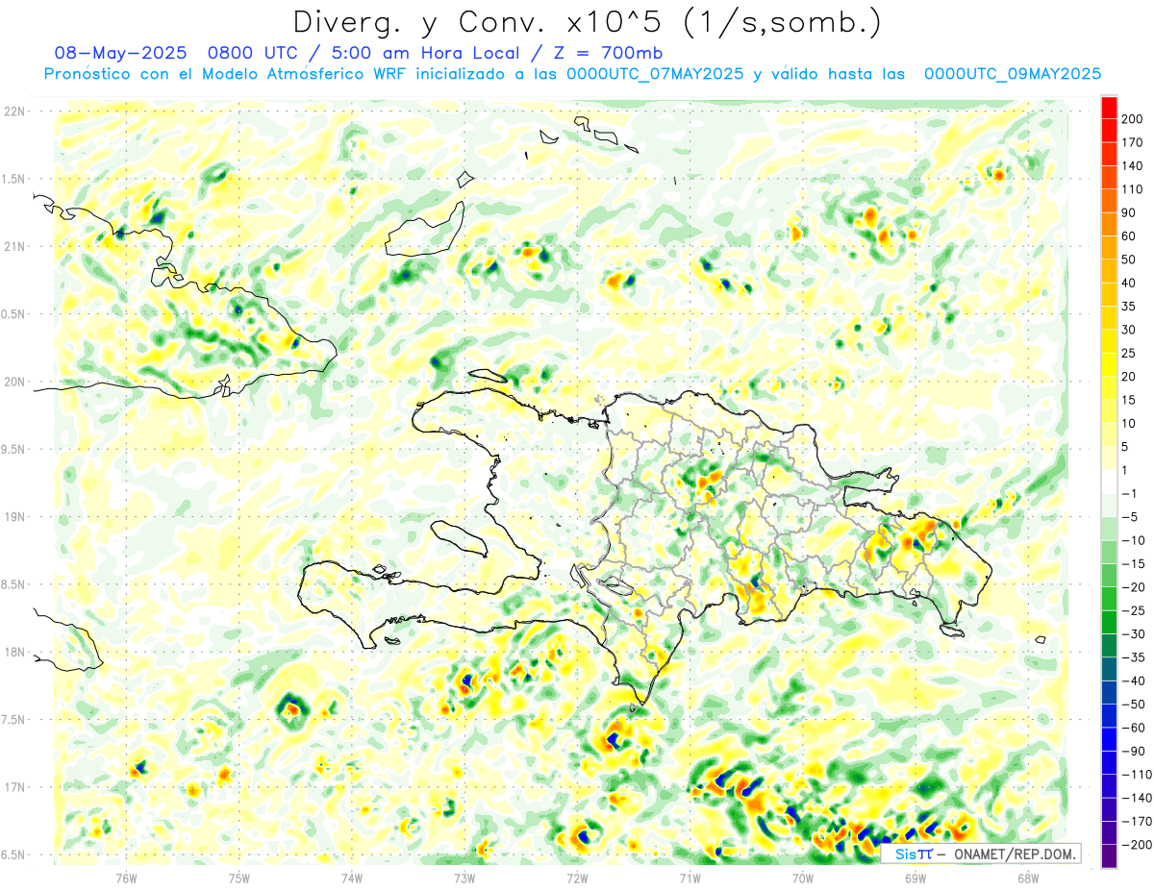Image resolution: width=1154 pixels, height=891 pixels.
Task: Click the "-60" color scale value
Action: [x=1135, y=728]
